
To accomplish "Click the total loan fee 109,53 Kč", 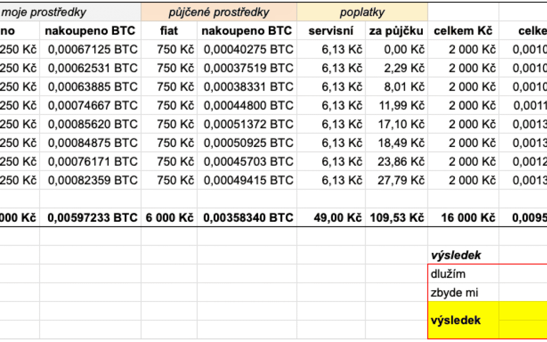I will (396, 218).
